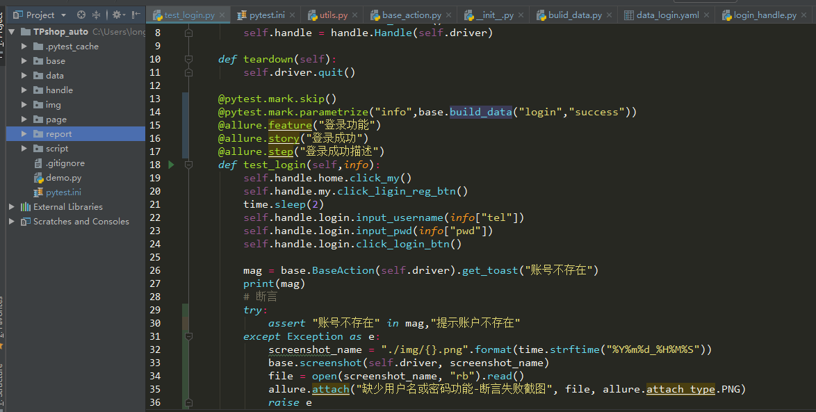
Task: Click the attach_type reference on line 35
Action: (680, 389)
